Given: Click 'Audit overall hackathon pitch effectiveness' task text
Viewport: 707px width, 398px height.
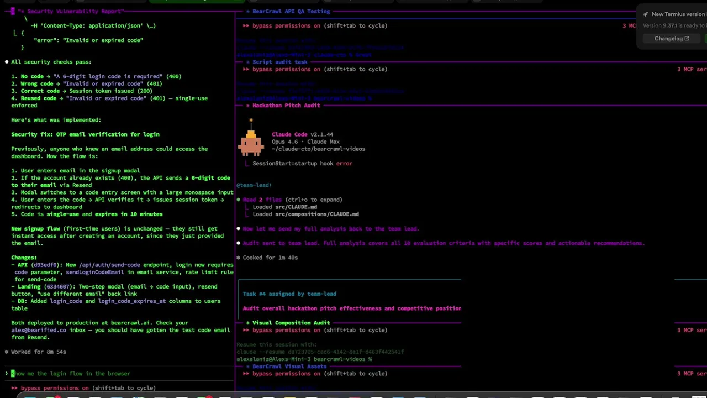Looking at the screenshot, I should (x=352, y=308).
